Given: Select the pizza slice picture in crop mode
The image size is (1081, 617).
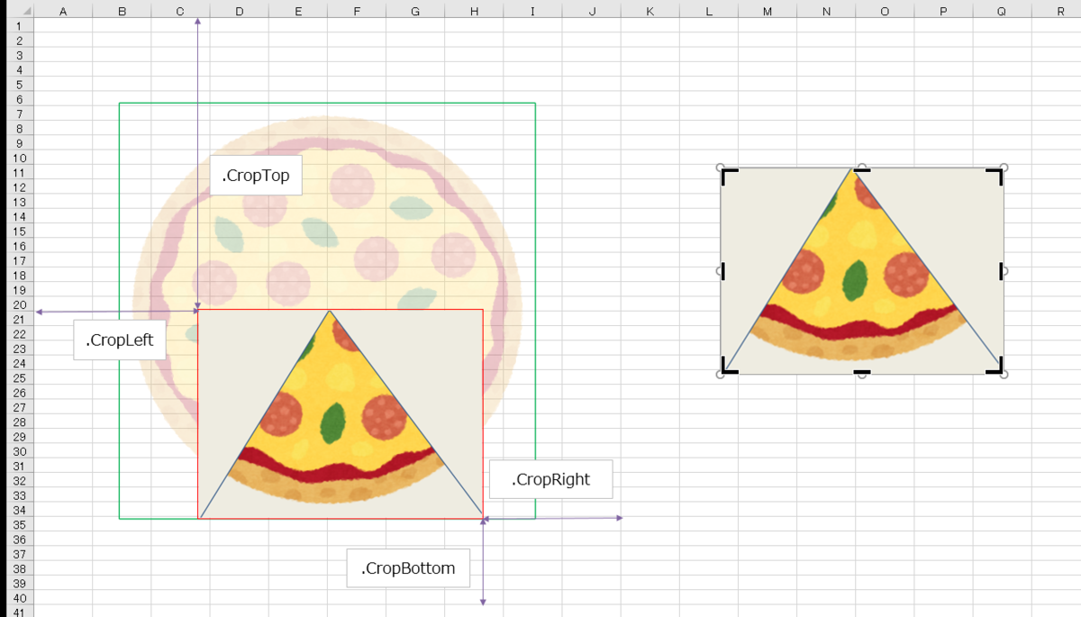Looking at the screenshot, I should click(862, 270).
